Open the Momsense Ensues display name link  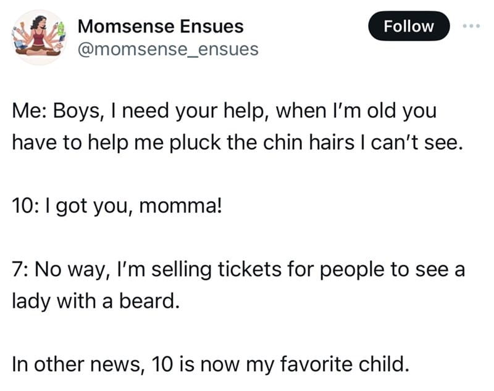click(x=161, y=26)
